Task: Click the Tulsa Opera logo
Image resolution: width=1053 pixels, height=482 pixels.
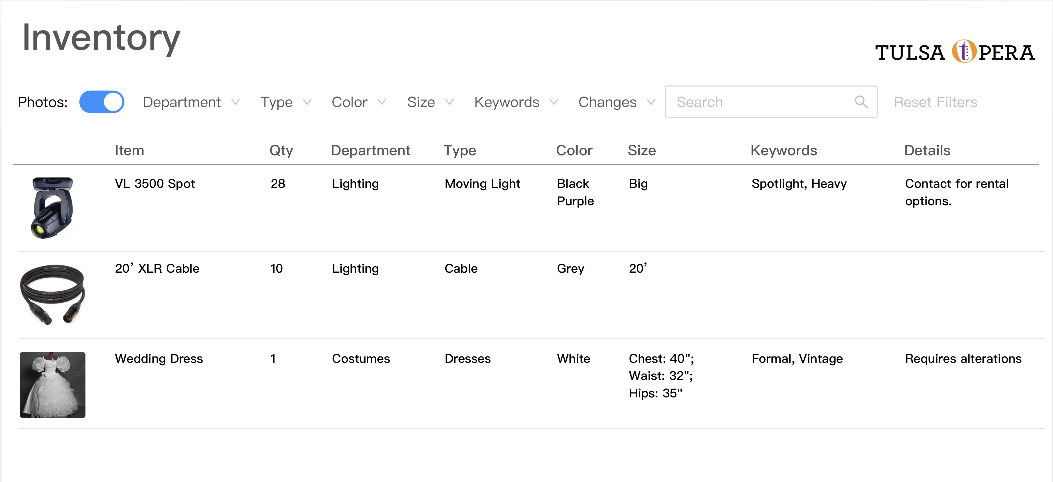Action: point(955,52)
